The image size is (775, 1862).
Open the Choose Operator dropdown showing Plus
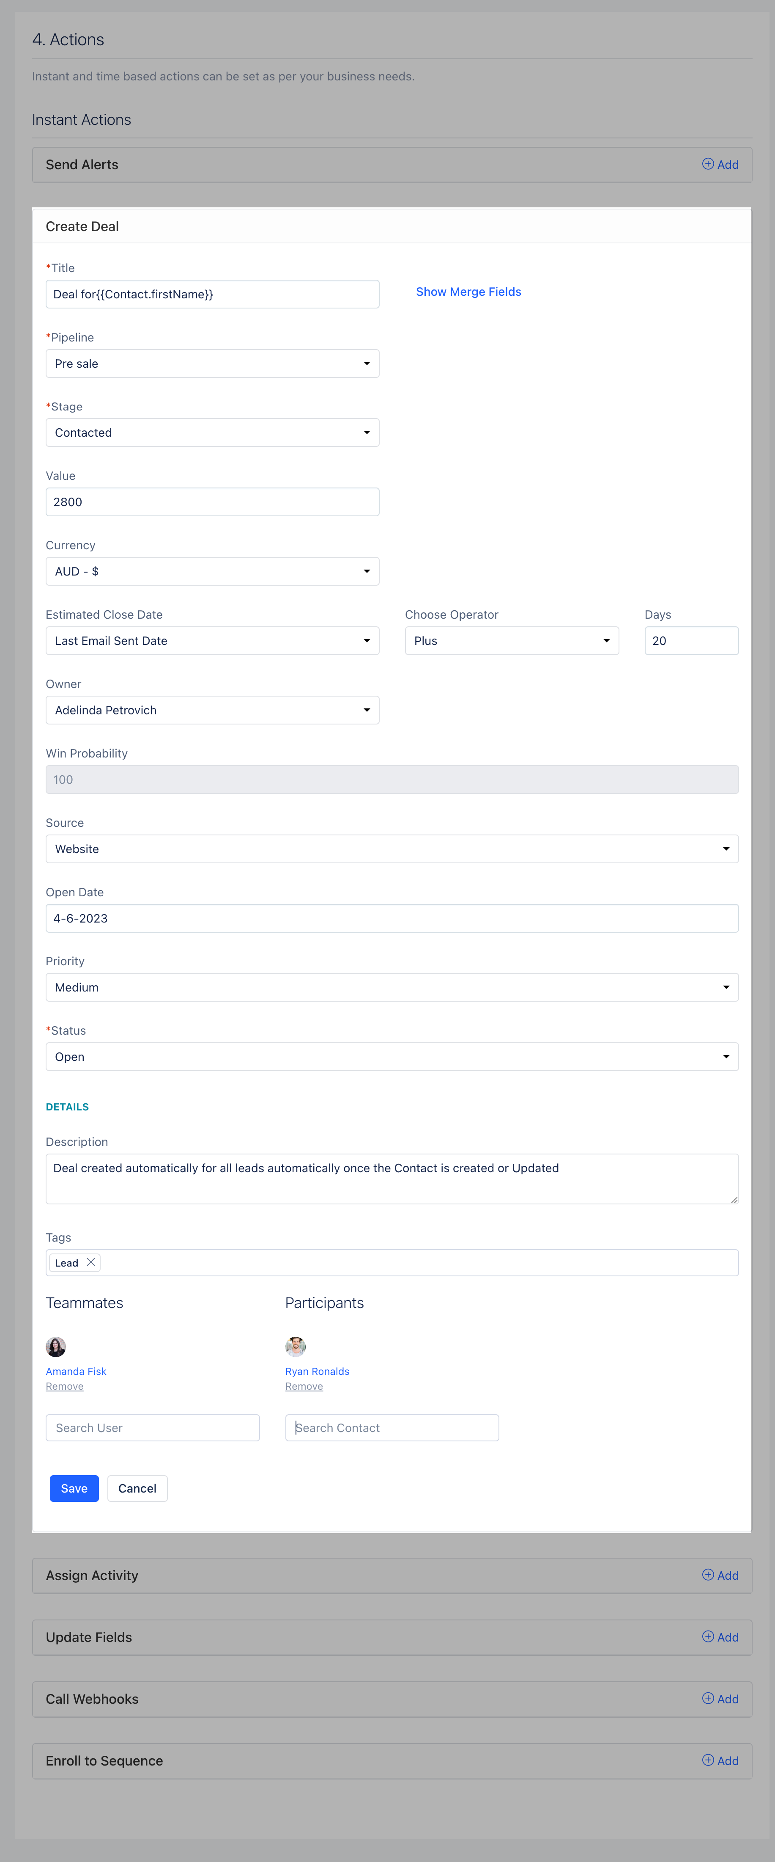click(511, 640)
